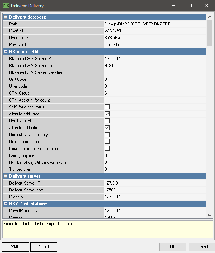The image size is (215, 253).
Task: Select the CharSet value WIN1251
Action: click(x=155, y=31)
